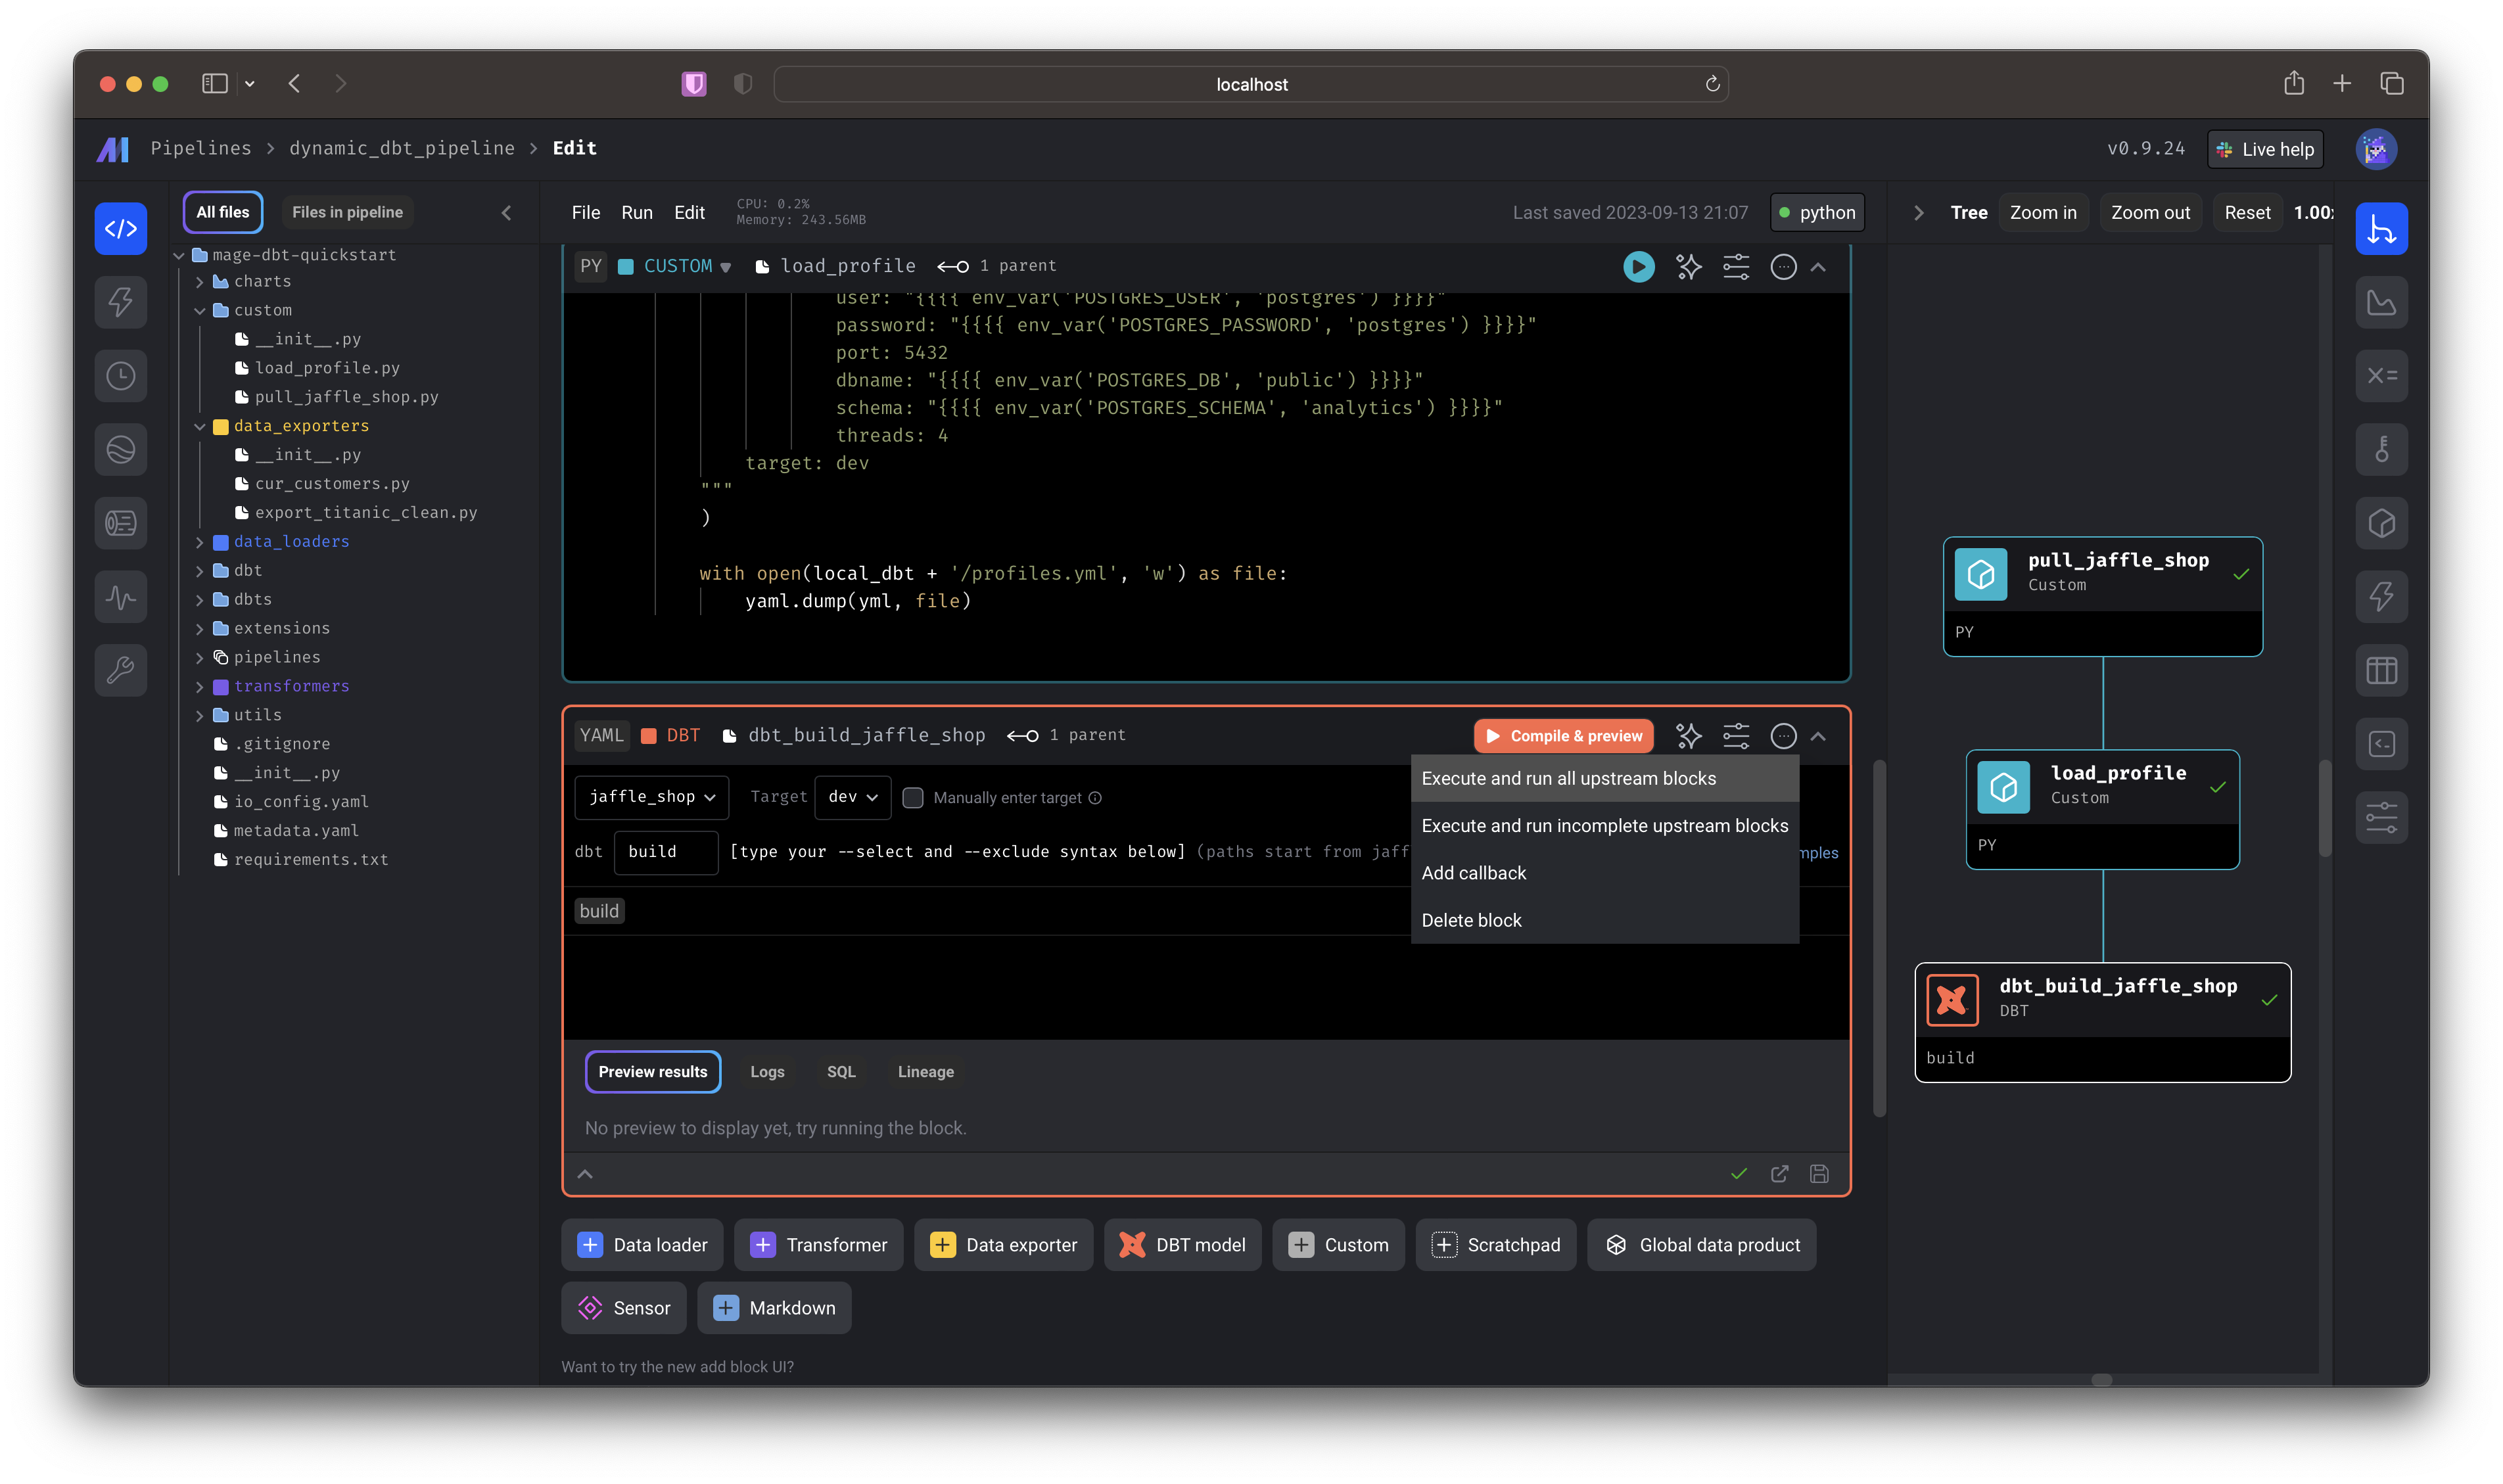Open the Edit menu
The image size is (2503, 1484).
[689, 213]
